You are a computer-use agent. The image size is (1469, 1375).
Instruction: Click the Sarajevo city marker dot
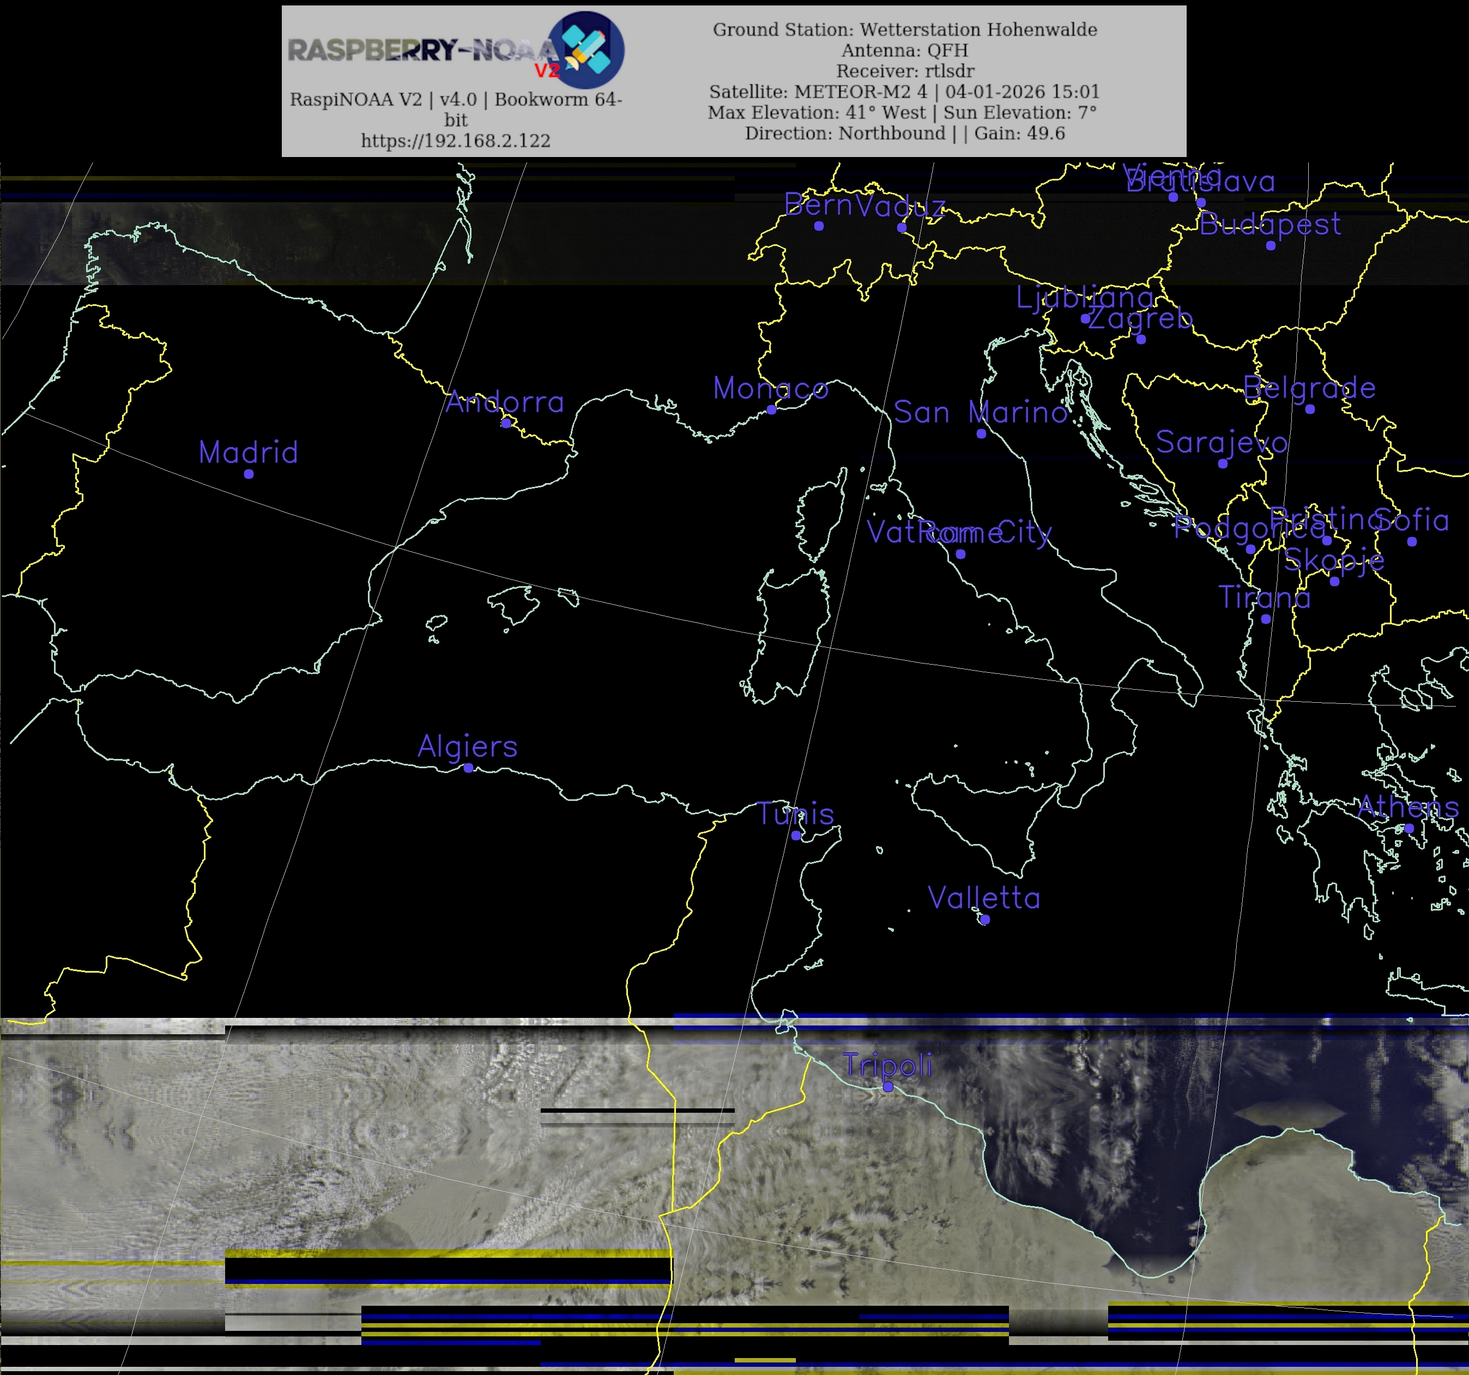coord(1223,463)
